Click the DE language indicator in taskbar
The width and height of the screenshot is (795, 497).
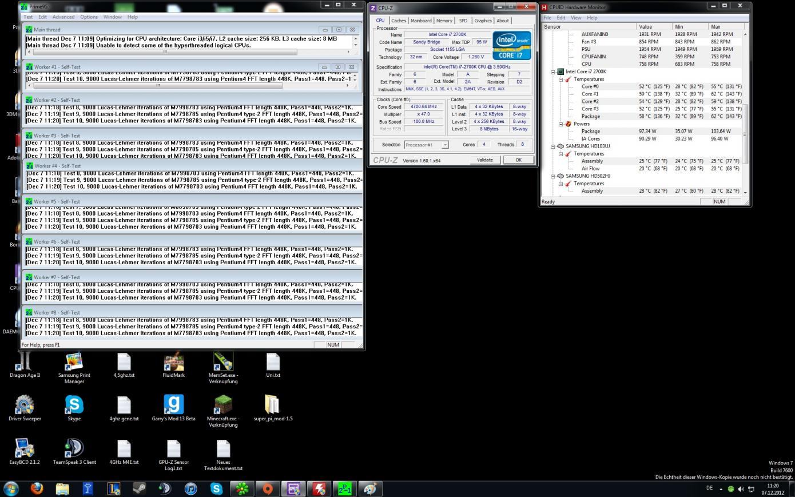[x=709, y=488]
